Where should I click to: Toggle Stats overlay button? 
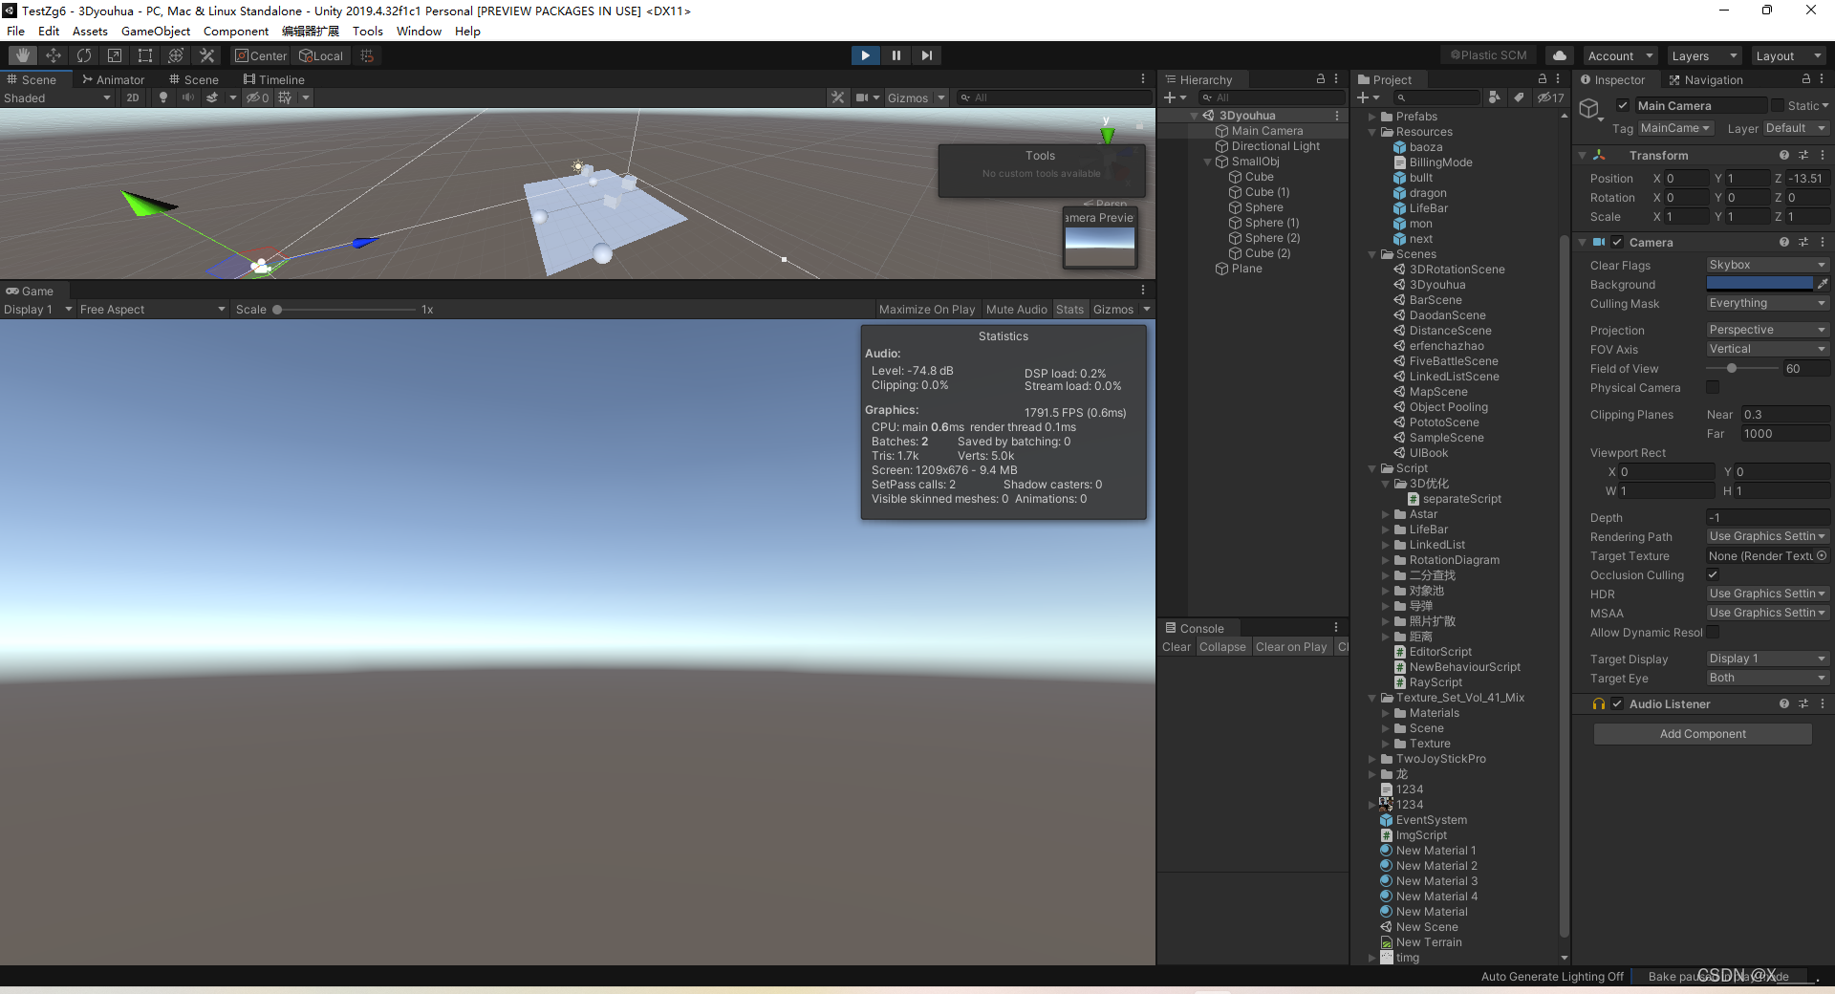[1069, 309]
